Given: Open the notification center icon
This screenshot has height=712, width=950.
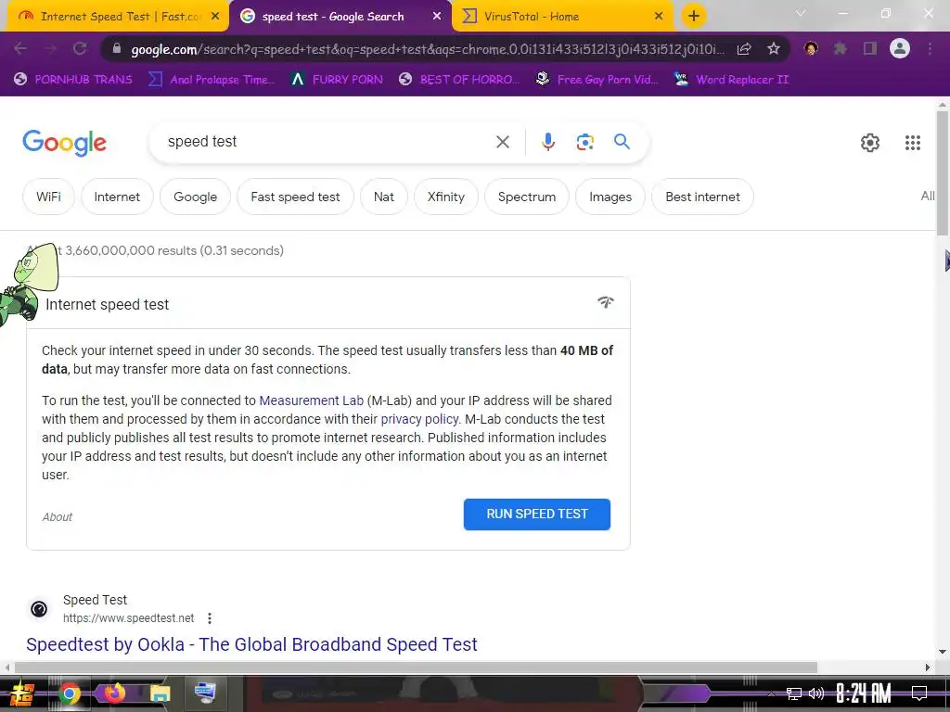Looking at the screenshot, I should [919, 693].
